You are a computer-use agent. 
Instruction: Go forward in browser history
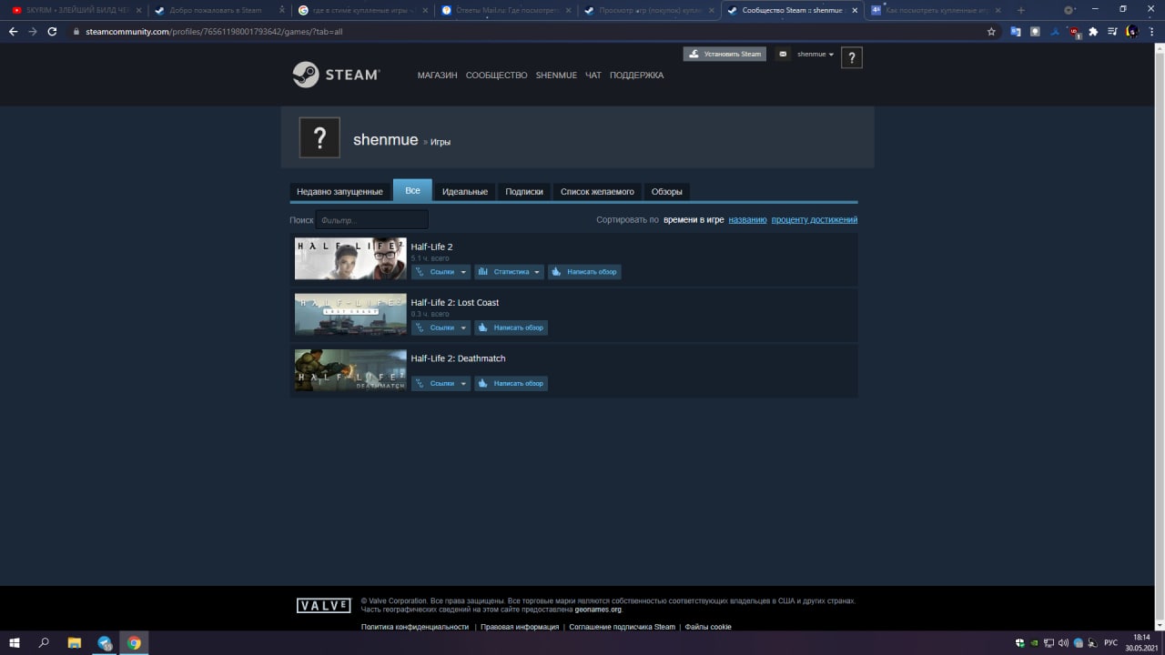(33, 31)
